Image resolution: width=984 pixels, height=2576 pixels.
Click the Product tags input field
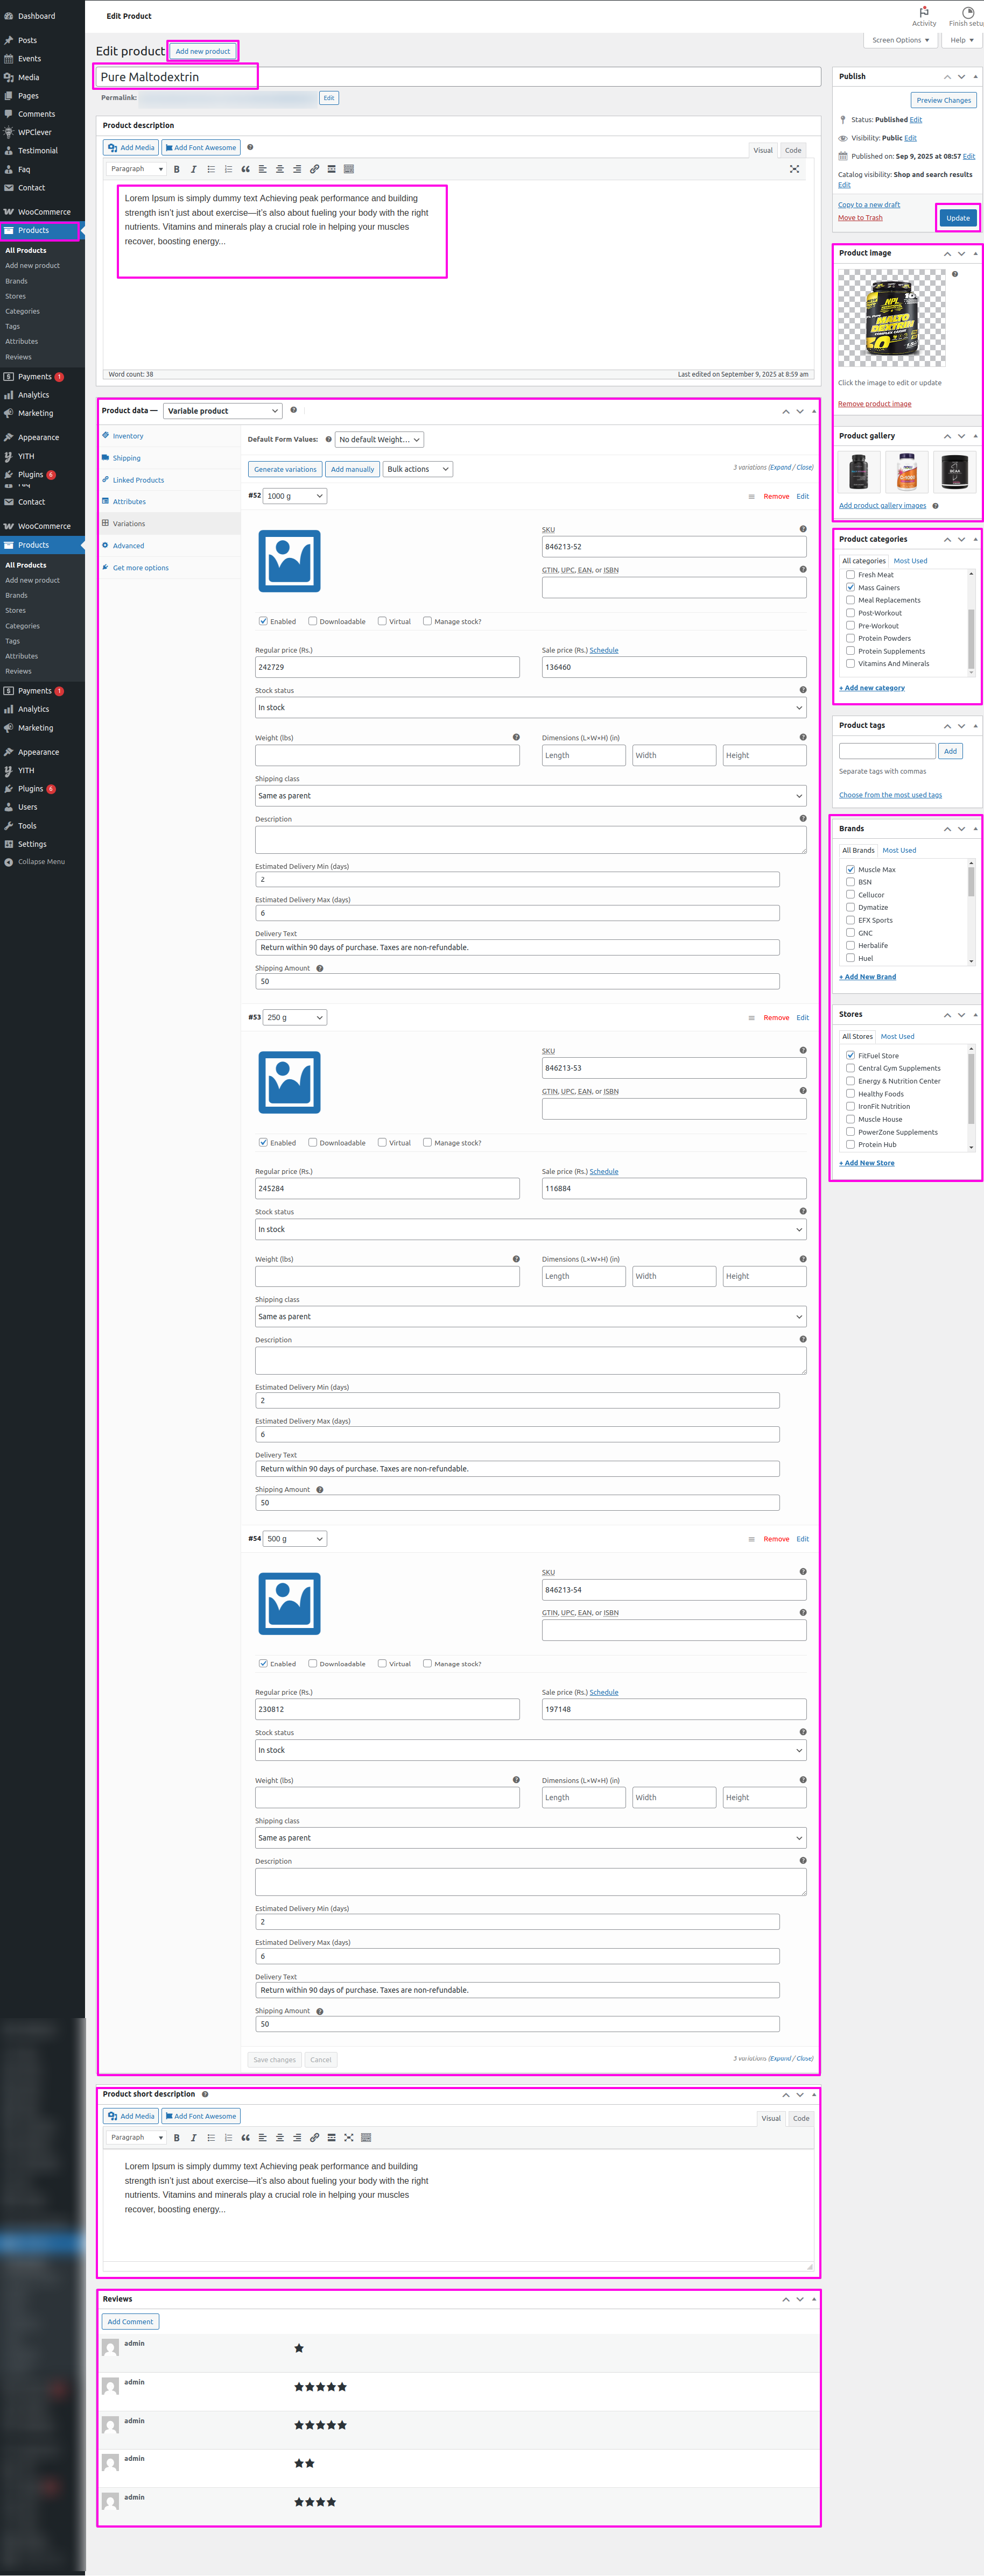pos(886,751)
